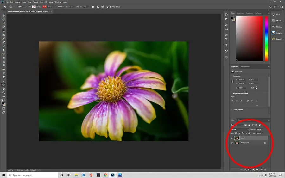Open the stroke line style dropdown
The image size is (285, 178).
[60, 7]
